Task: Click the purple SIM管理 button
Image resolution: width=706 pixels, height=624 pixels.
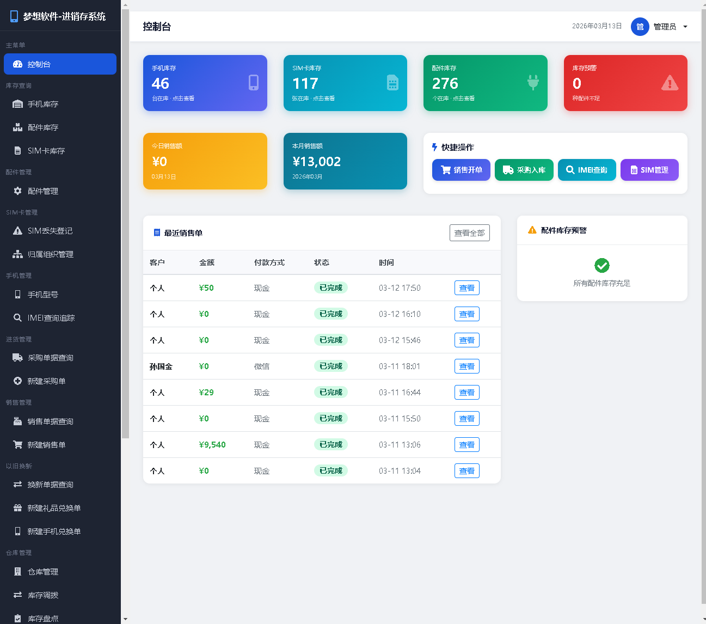Action: pyautogui.click(x=649, y=170)
